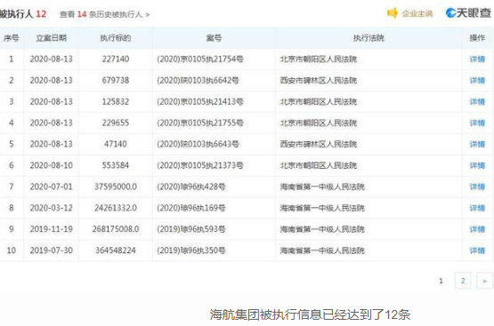This screenshot has width=494, height=326.
Task: Open 企业主说 link
Action: 417,13
